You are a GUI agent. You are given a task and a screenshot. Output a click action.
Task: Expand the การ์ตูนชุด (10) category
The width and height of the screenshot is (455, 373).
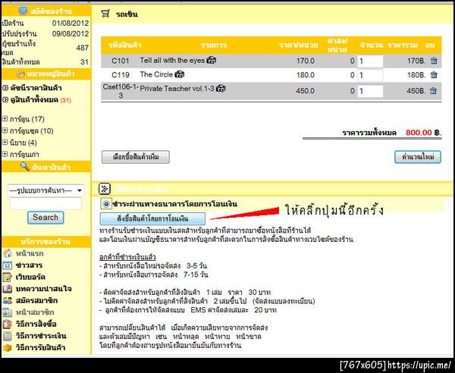tap(5, 130)
